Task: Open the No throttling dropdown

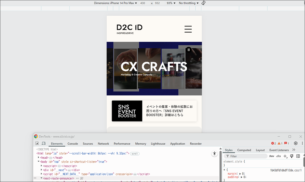Action: coord(189,3)
